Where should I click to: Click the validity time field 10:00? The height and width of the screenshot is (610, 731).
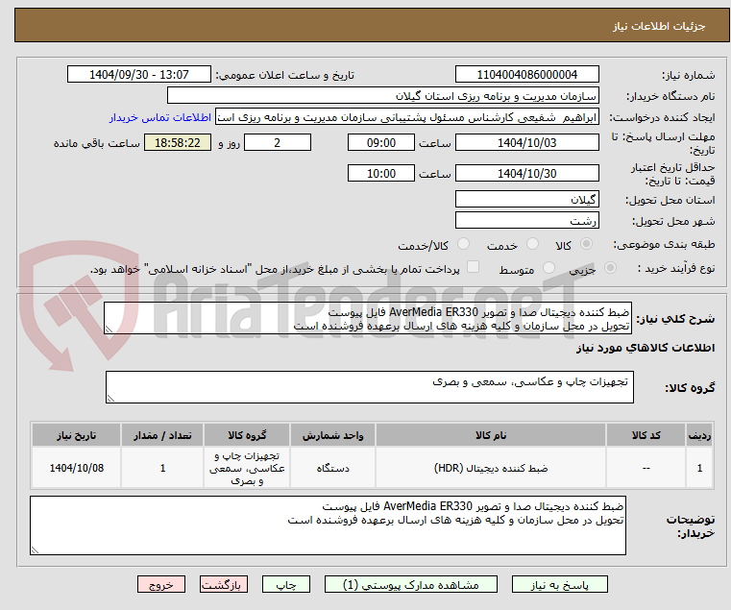(381, 174)
